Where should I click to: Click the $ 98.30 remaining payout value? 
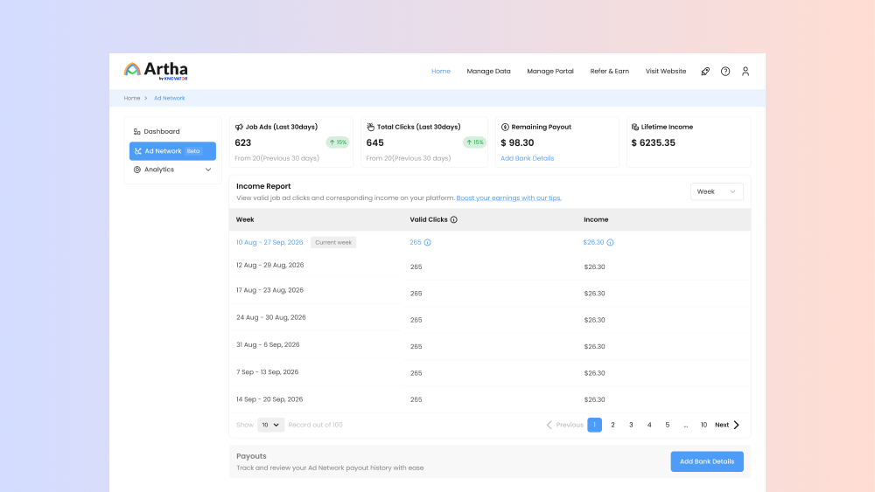click(x=517, y=142)
